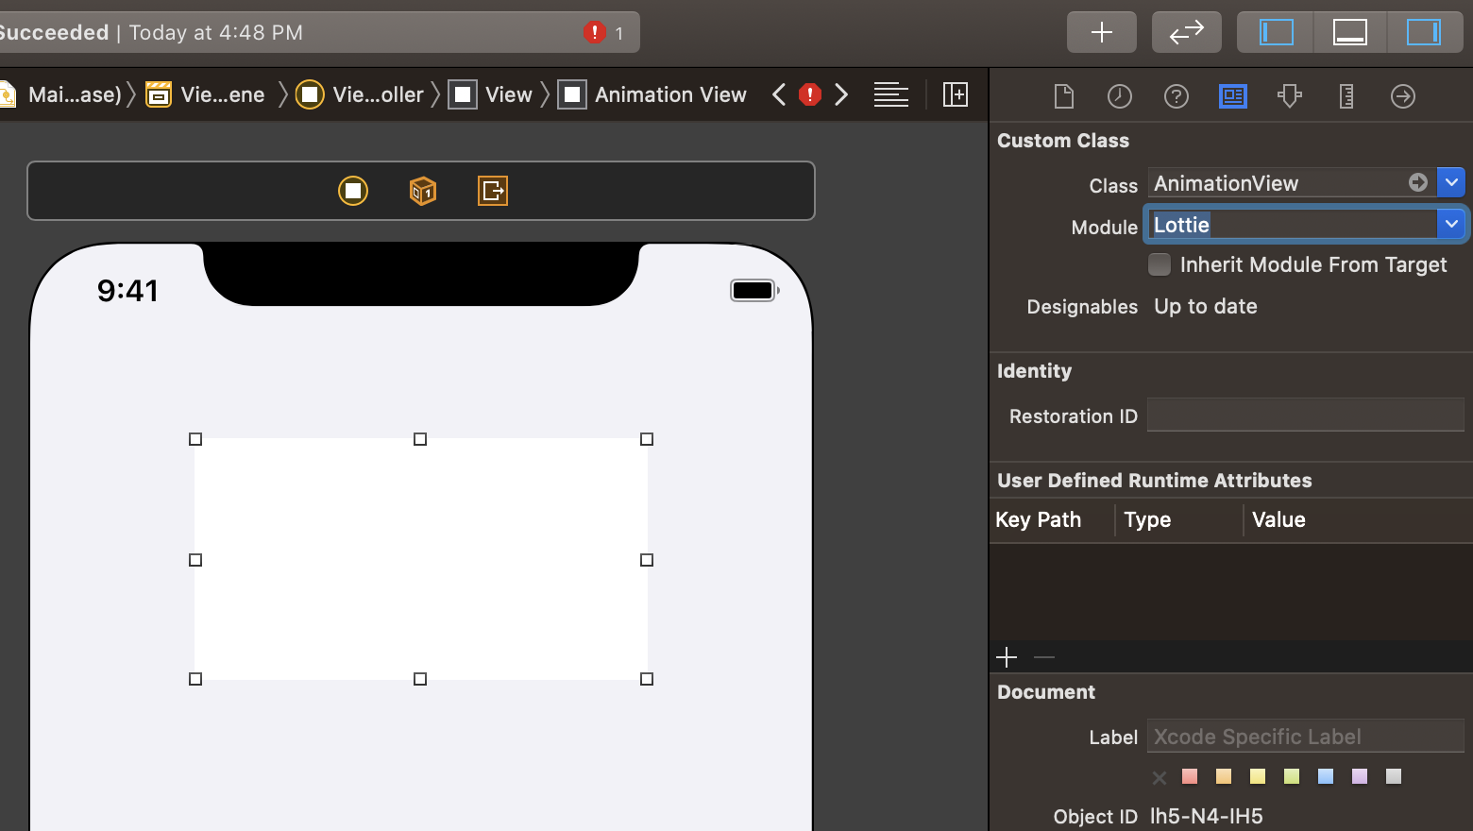Click the Designables Up to date status

pyautogui.click(x=1206, y=306)
